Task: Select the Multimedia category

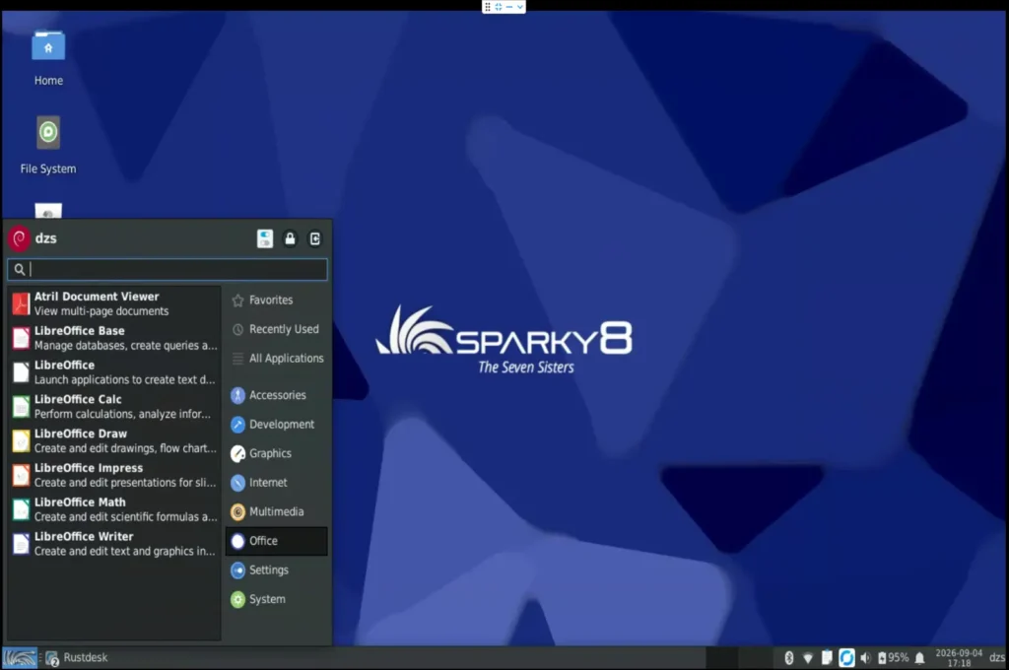Action: point(276,511)
